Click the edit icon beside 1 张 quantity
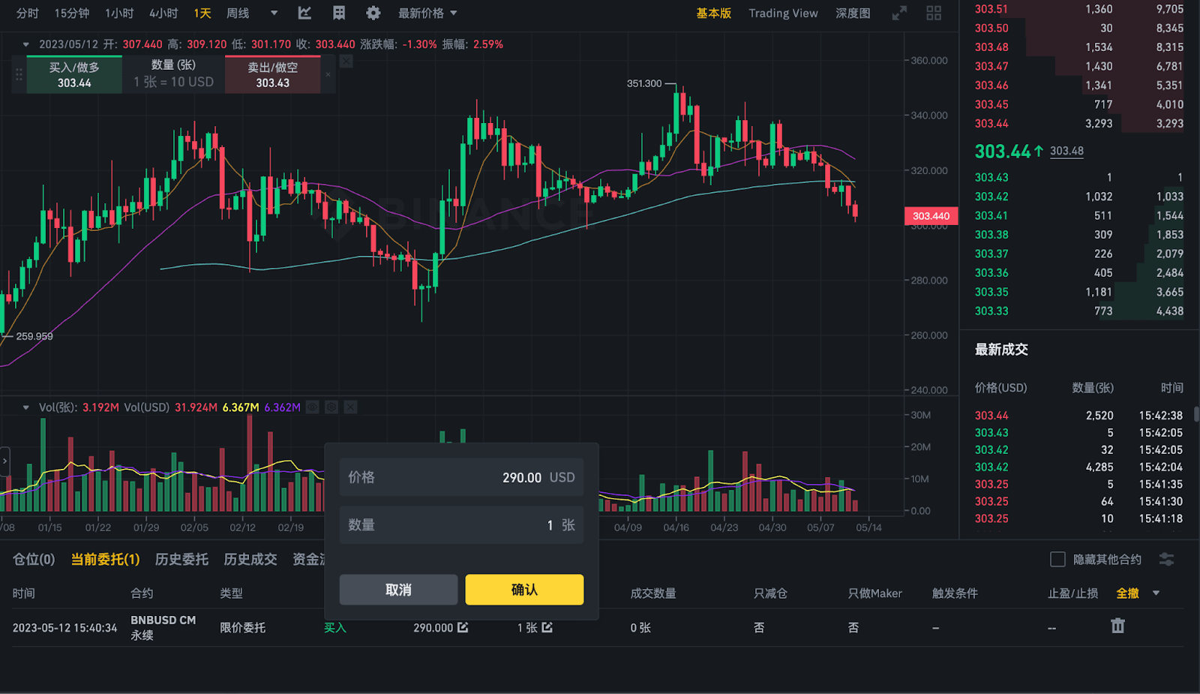Screen dimensions: 1200x694 pyautogui.click(x=547, y=627)
